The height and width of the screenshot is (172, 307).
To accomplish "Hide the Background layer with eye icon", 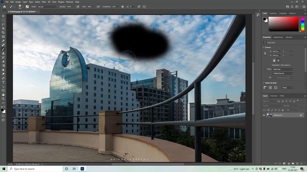I will pyautogui.click(x=264, y=115).
